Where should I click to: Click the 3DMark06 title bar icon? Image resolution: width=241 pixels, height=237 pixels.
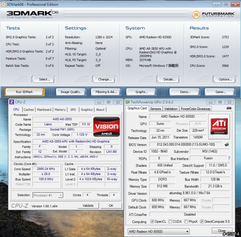pyautogui.click(x=3, y=4)
